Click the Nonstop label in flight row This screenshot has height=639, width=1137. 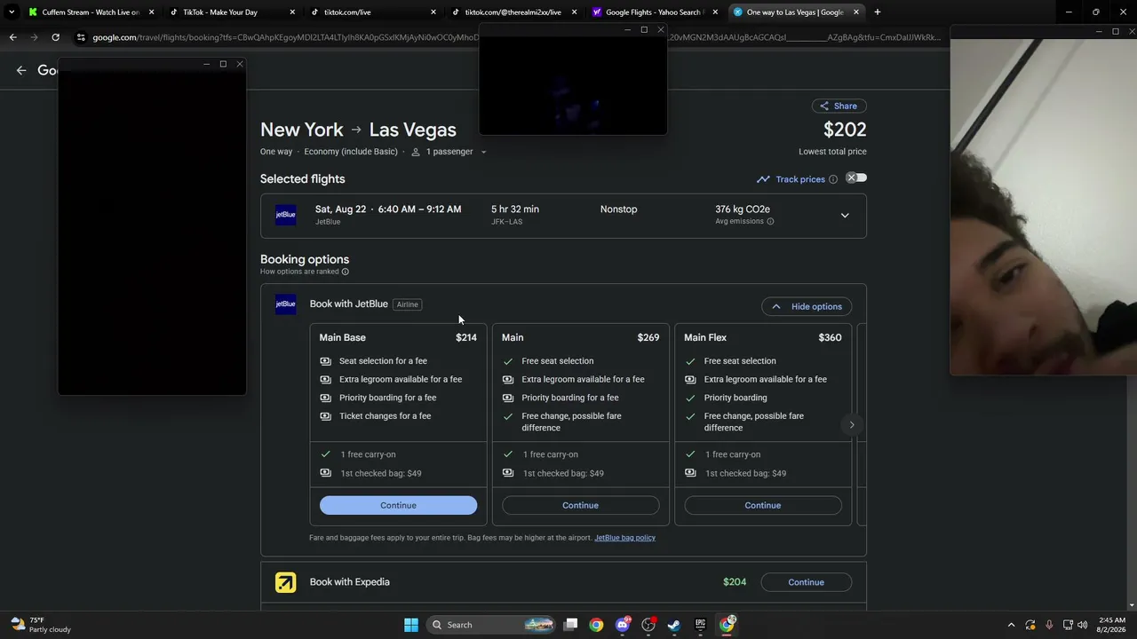(618, 209)
